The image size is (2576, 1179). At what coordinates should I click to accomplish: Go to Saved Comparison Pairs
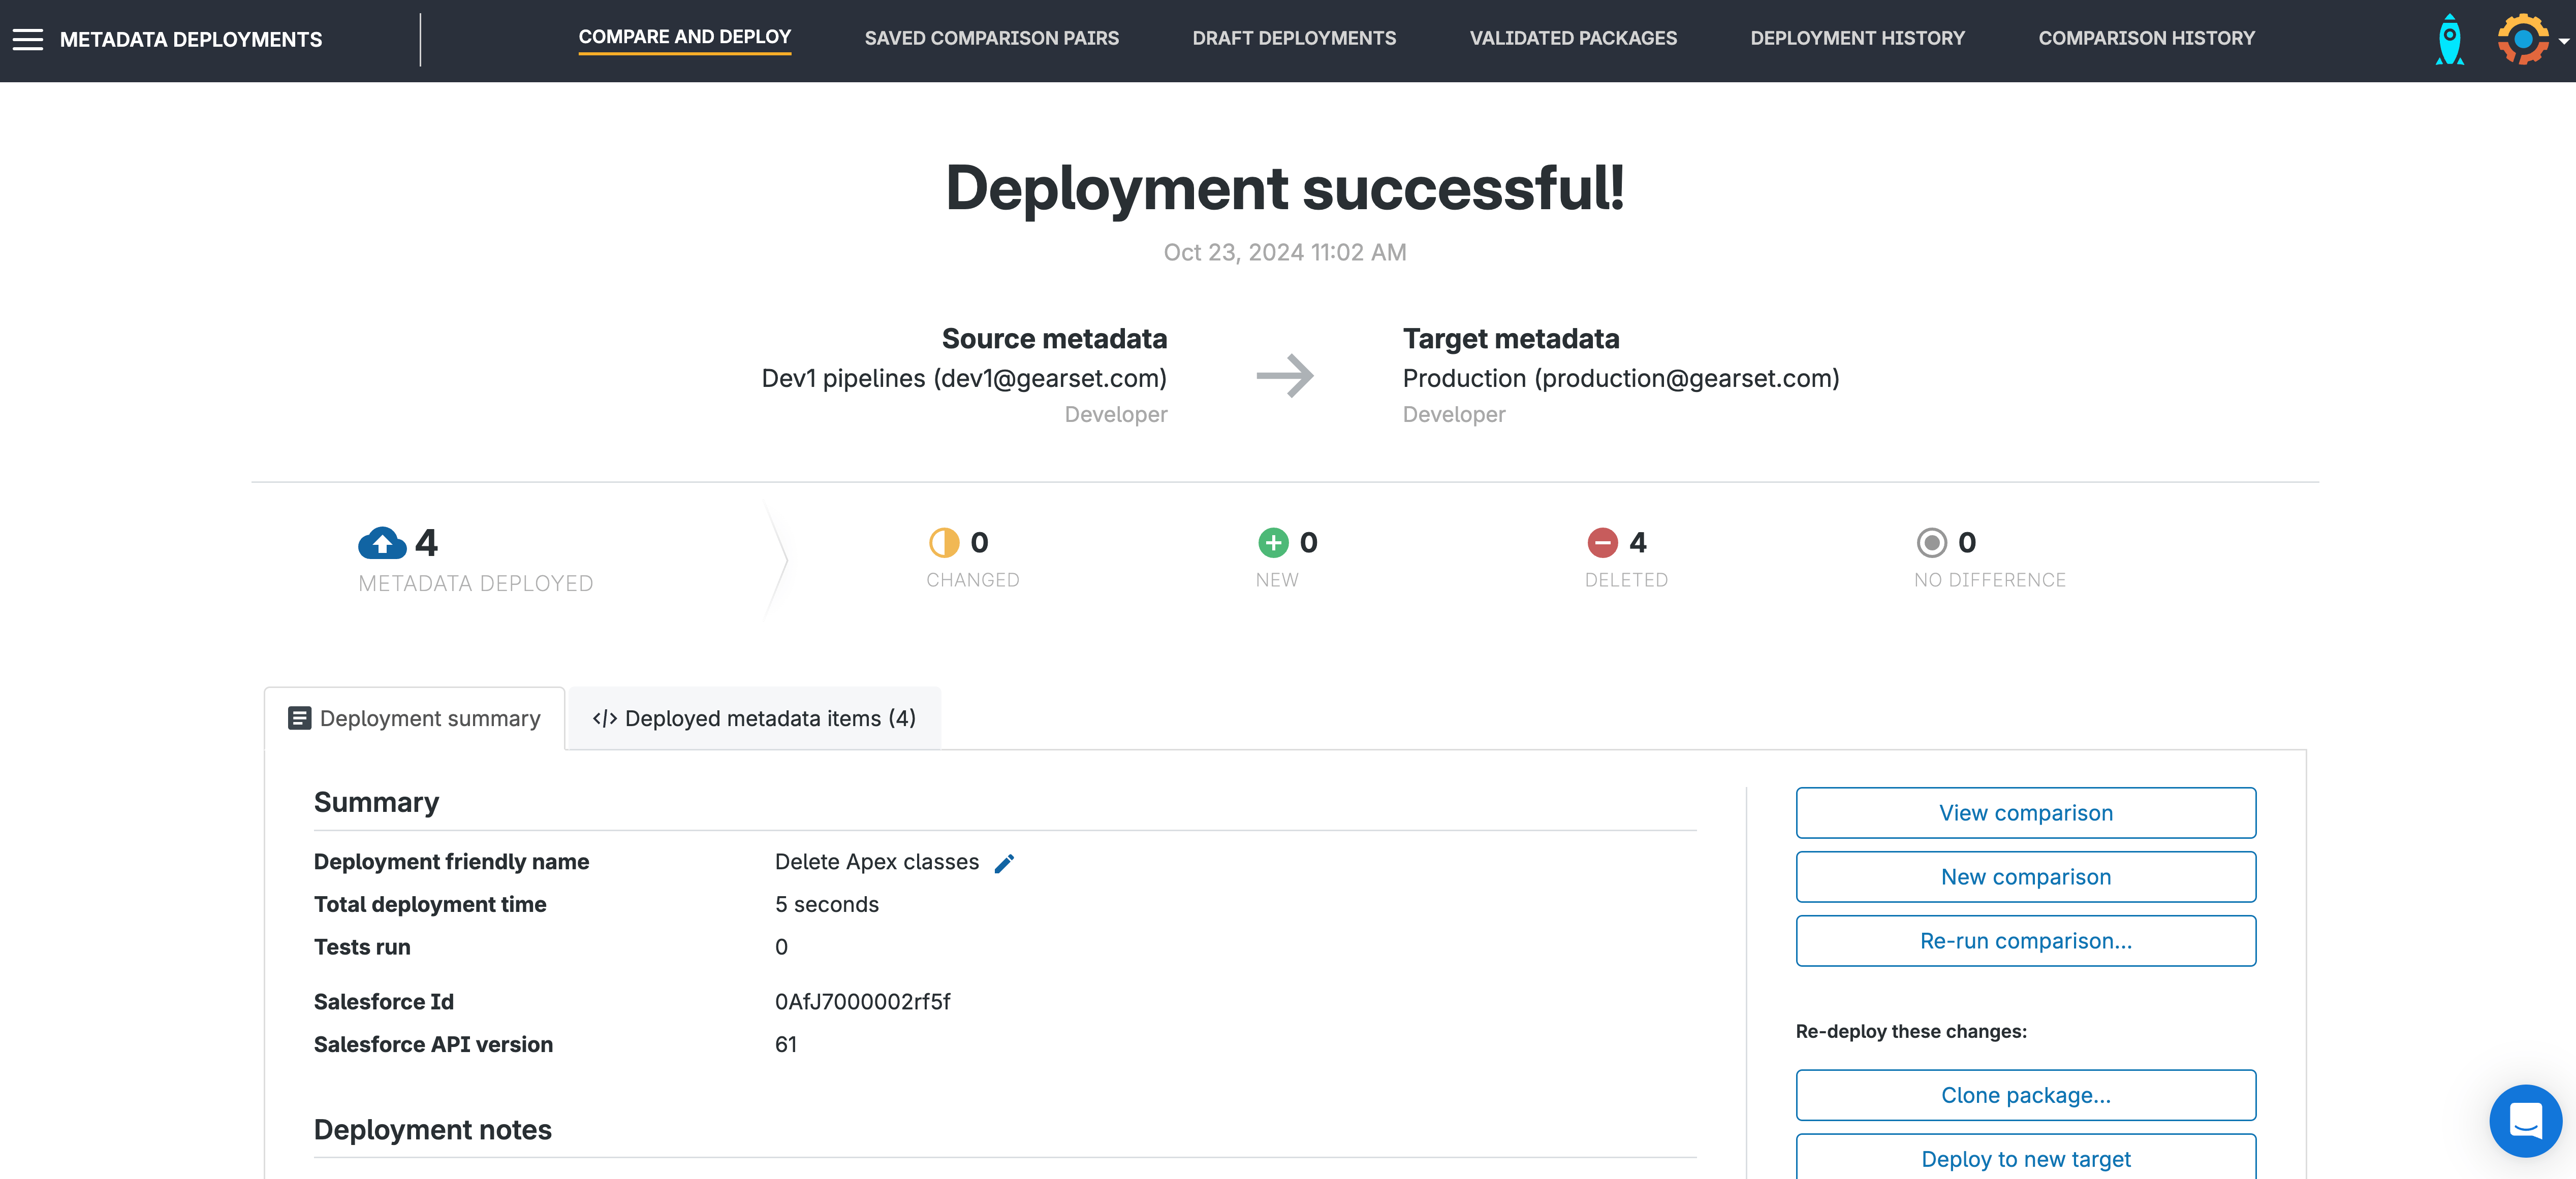click(991, 38)
